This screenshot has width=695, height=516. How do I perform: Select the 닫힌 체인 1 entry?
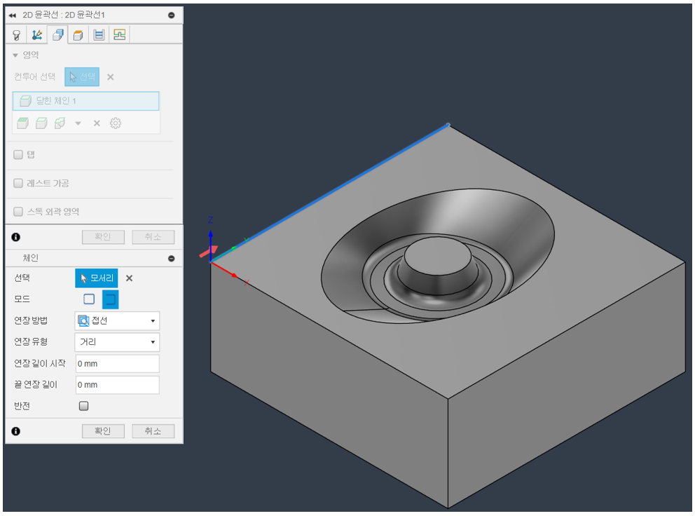(86, 101)
